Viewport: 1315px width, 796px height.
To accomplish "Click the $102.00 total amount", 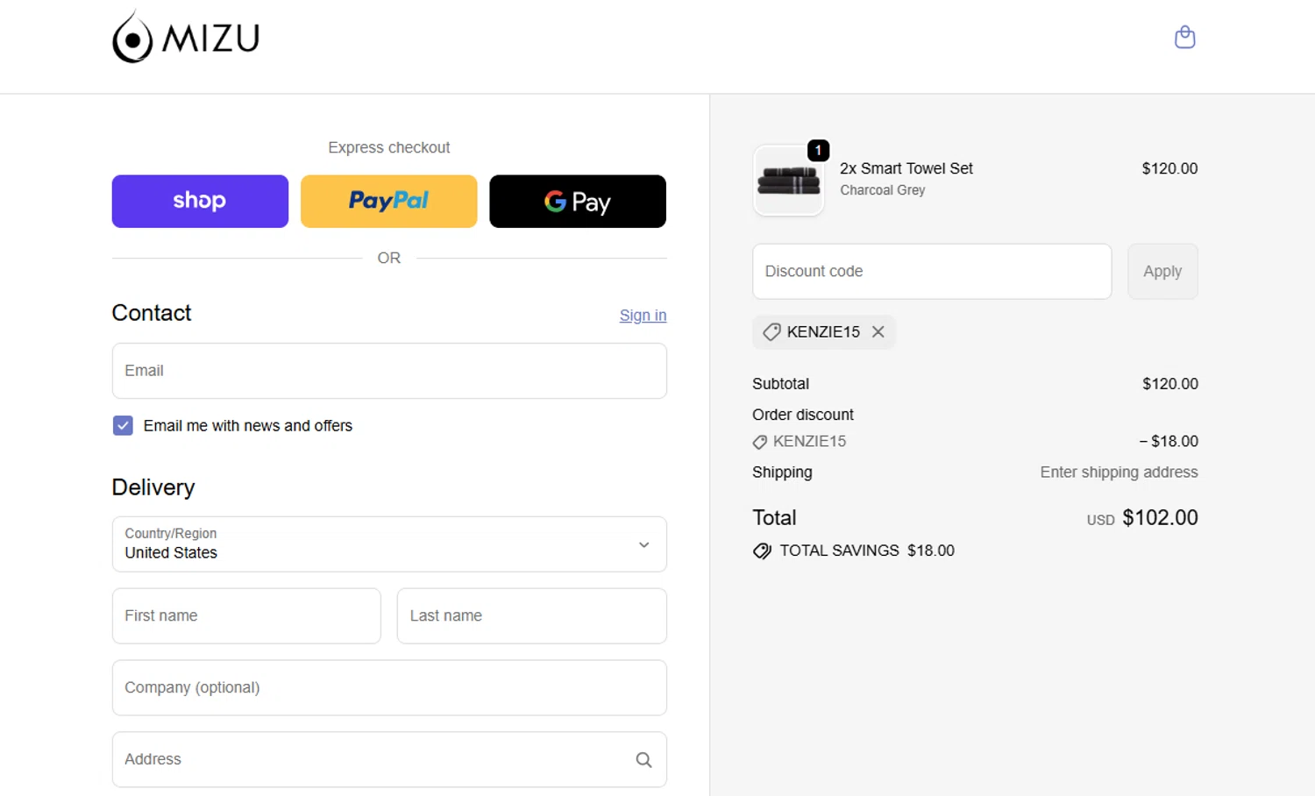I will (1160, 518).
